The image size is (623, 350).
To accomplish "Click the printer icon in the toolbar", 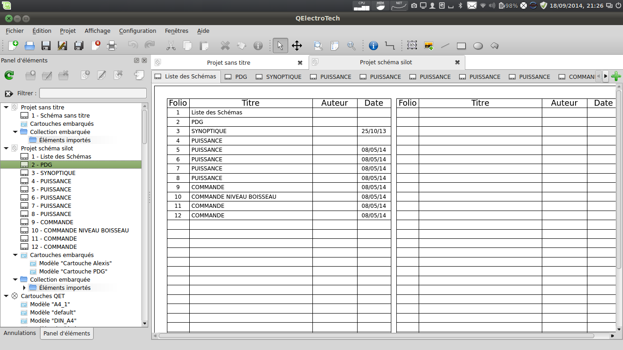I will pos(112,46).
